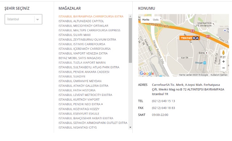Viewport: 232px width, 141px height.
Task: Open Street View pegman on map
Action: point(223,53)
